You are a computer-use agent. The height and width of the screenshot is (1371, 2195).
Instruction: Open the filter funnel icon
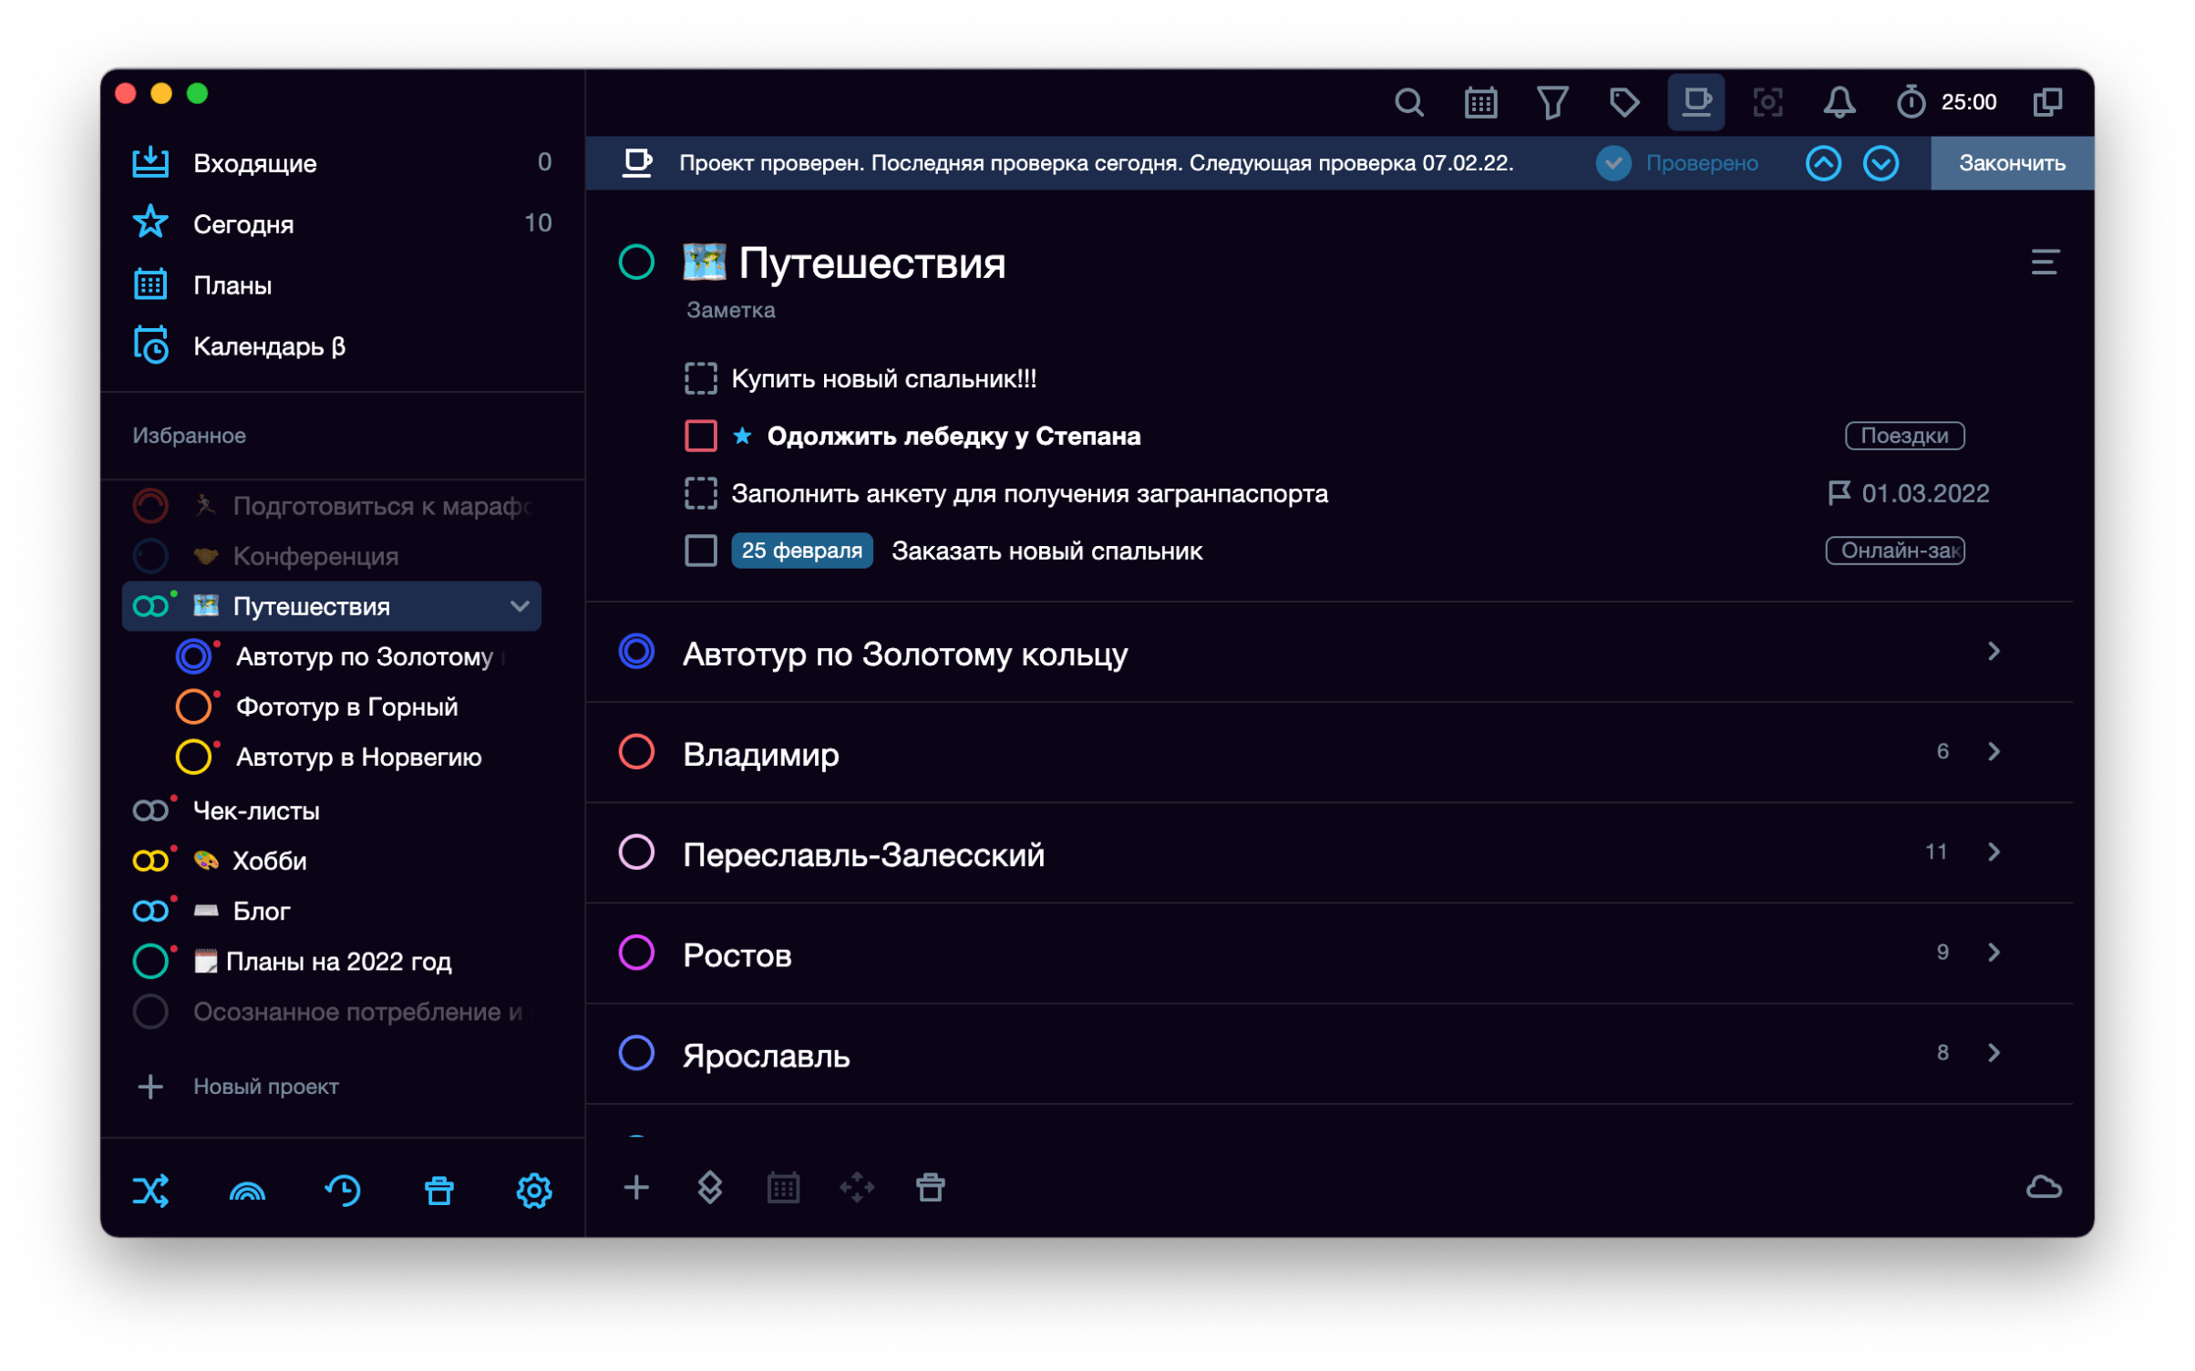tap(1552, 102)
